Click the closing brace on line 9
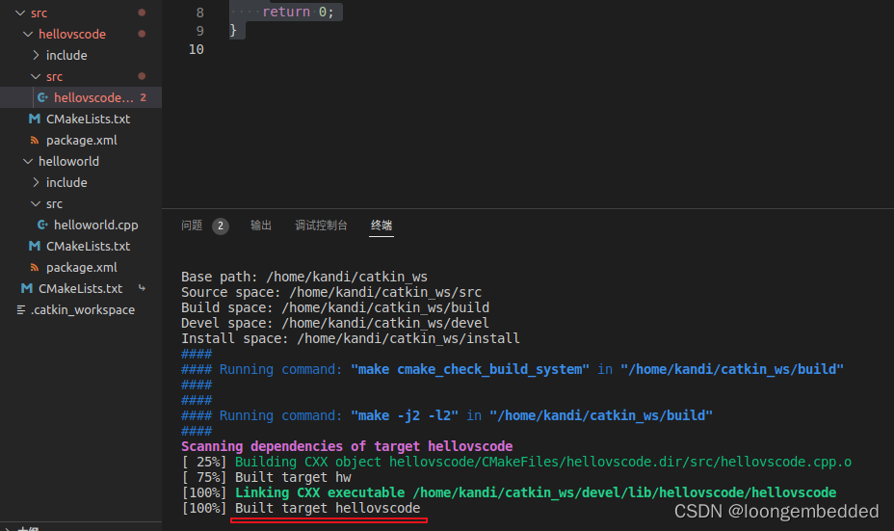The width and height of the screenshot is (894, 531). (232, 30)
